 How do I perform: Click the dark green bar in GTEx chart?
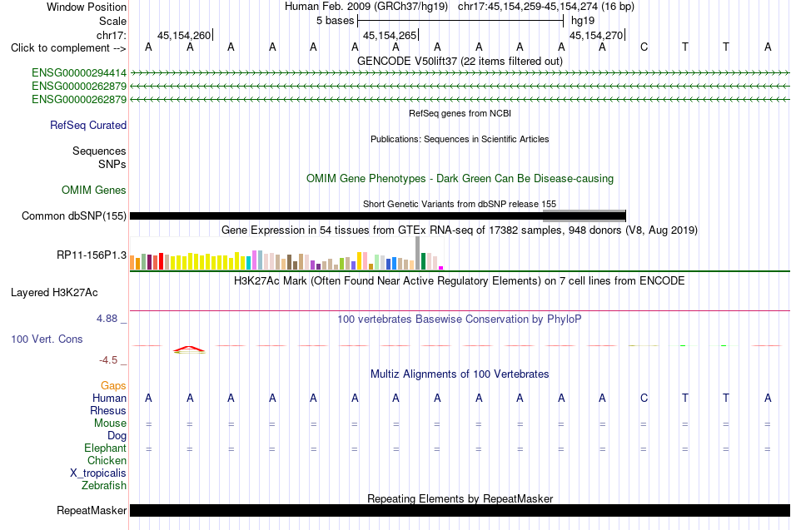(x=423, y=261)
